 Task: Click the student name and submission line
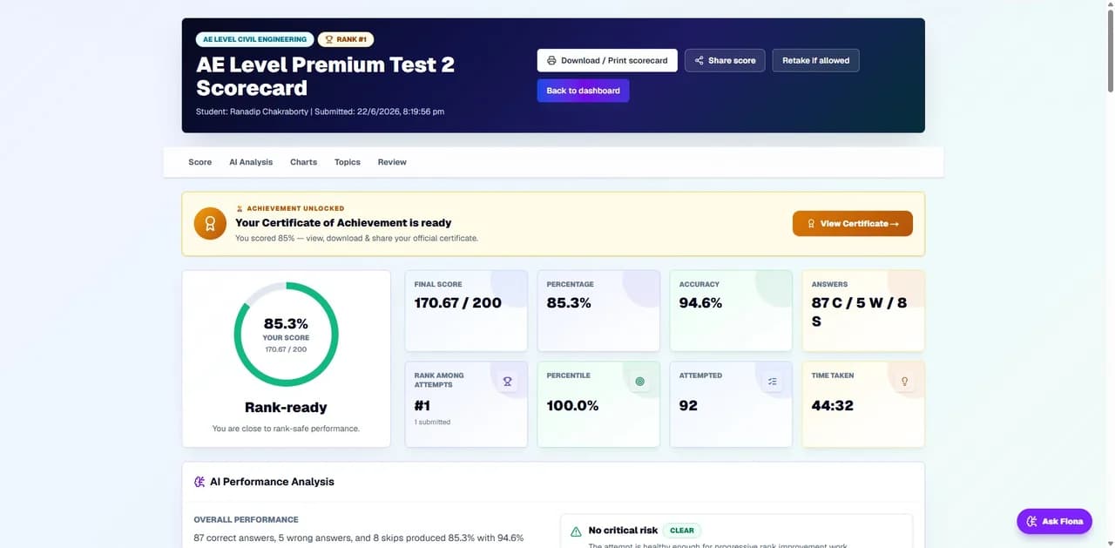(x=320, y=112)
